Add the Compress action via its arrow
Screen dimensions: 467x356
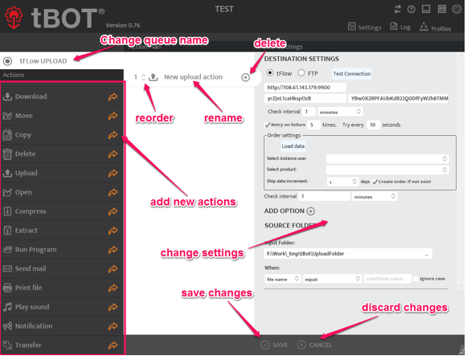click(113, 211)
